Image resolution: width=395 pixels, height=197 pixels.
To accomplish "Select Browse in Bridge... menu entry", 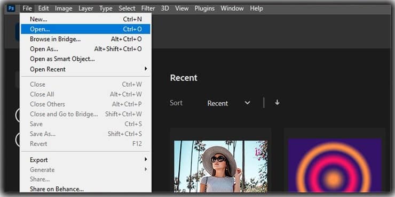I will tap(85, 39).
